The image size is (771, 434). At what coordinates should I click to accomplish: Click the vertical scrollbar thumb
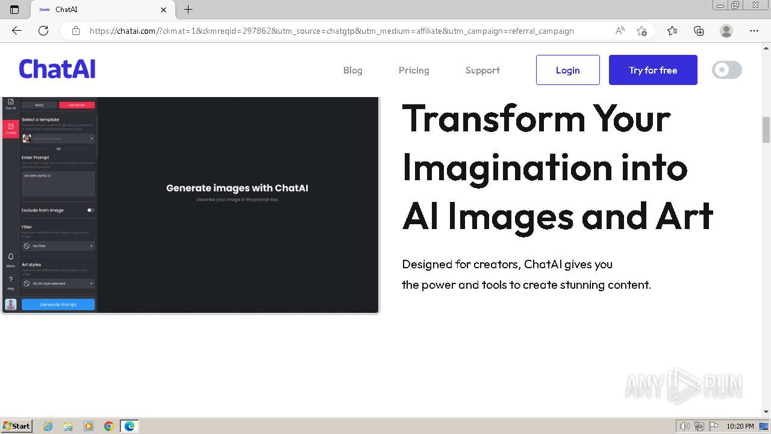tap(766, 130)
